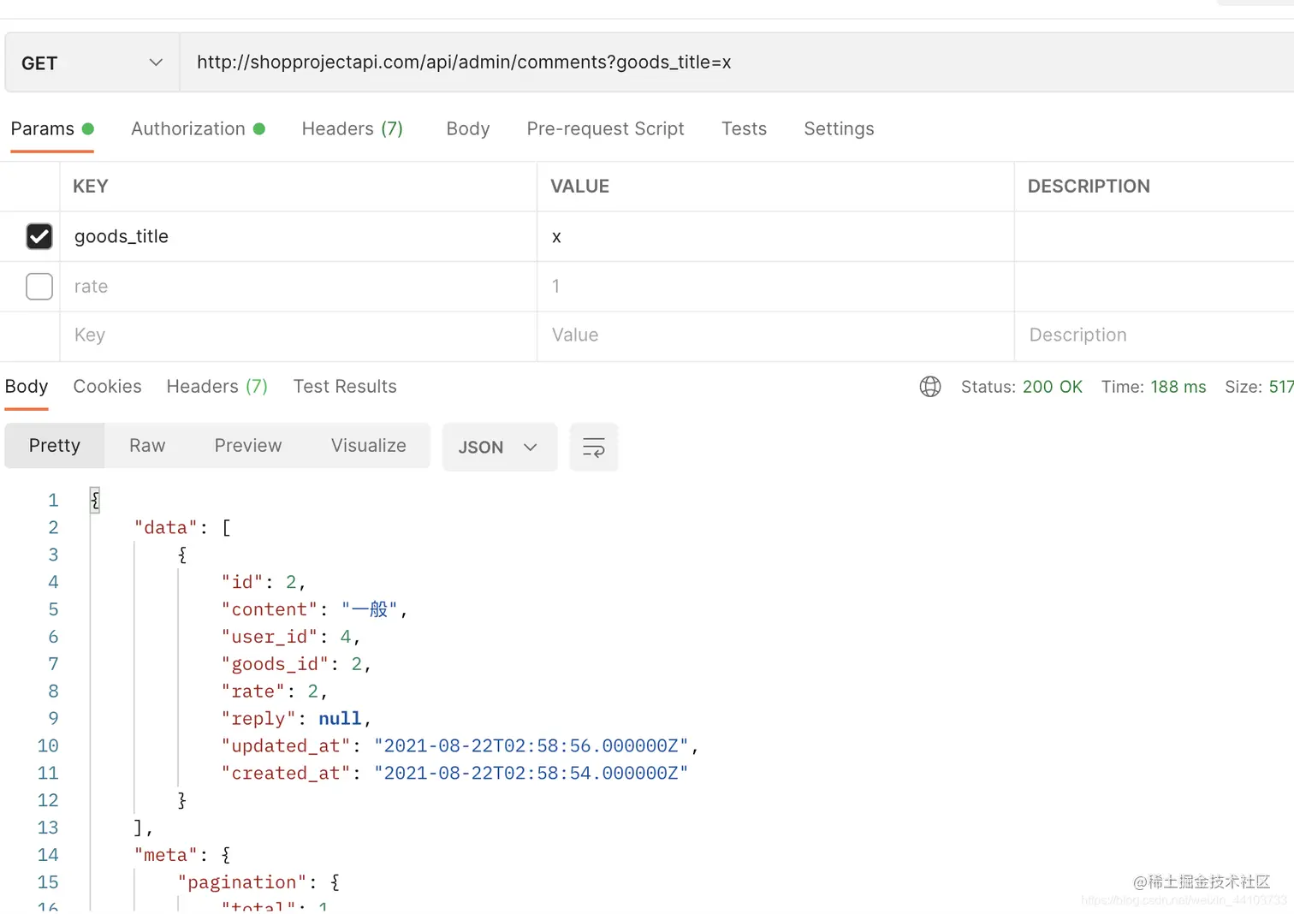Click line number 4 in response
Screen dimensions: 1294x914
click(x=53, y=583)
